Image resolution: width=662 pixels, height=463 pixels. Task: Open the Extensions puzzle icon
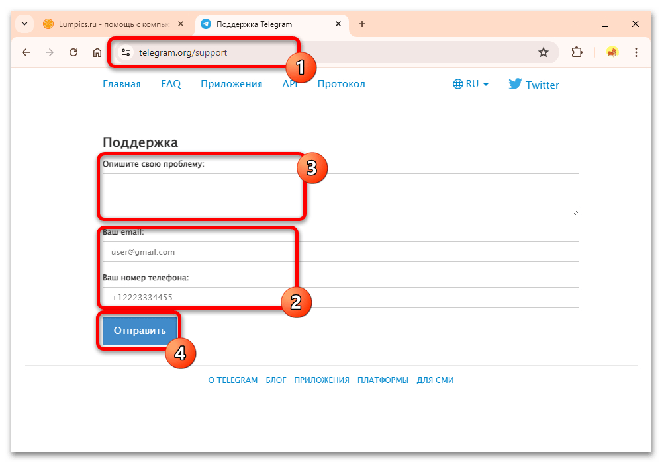[x=577, y=52]
